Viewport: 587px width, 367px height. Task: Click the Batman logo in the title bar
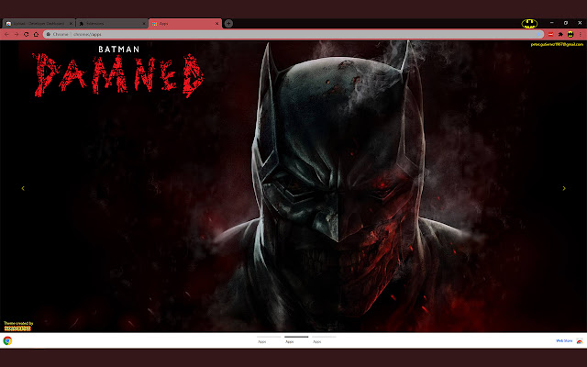click(x=529, y=24)
